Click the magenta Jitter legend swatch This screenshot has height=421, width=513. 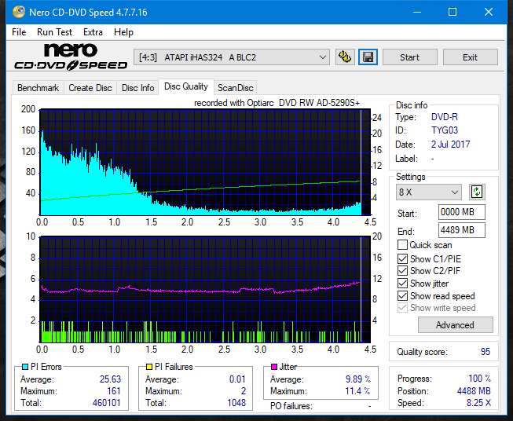274,367
